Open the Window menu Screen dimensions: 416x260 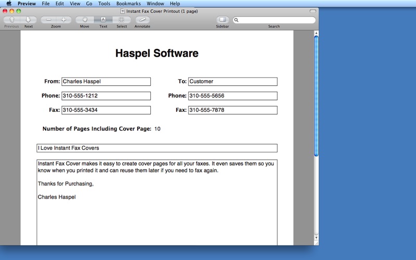coord(155,4)
